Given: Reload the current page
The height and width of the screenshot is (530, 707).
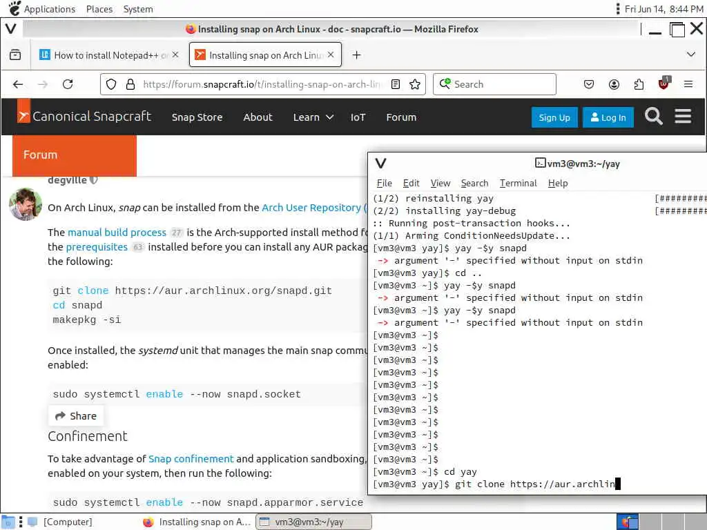Looking at the screenshot, I should coord(68,84).
